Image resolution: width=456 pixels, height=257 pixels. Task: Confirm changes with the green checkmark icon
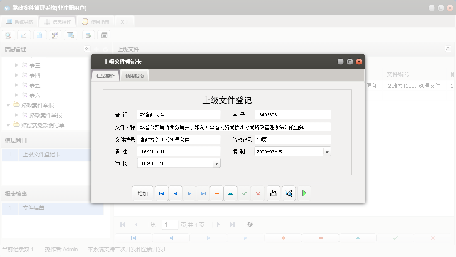[x=244, y=193]
